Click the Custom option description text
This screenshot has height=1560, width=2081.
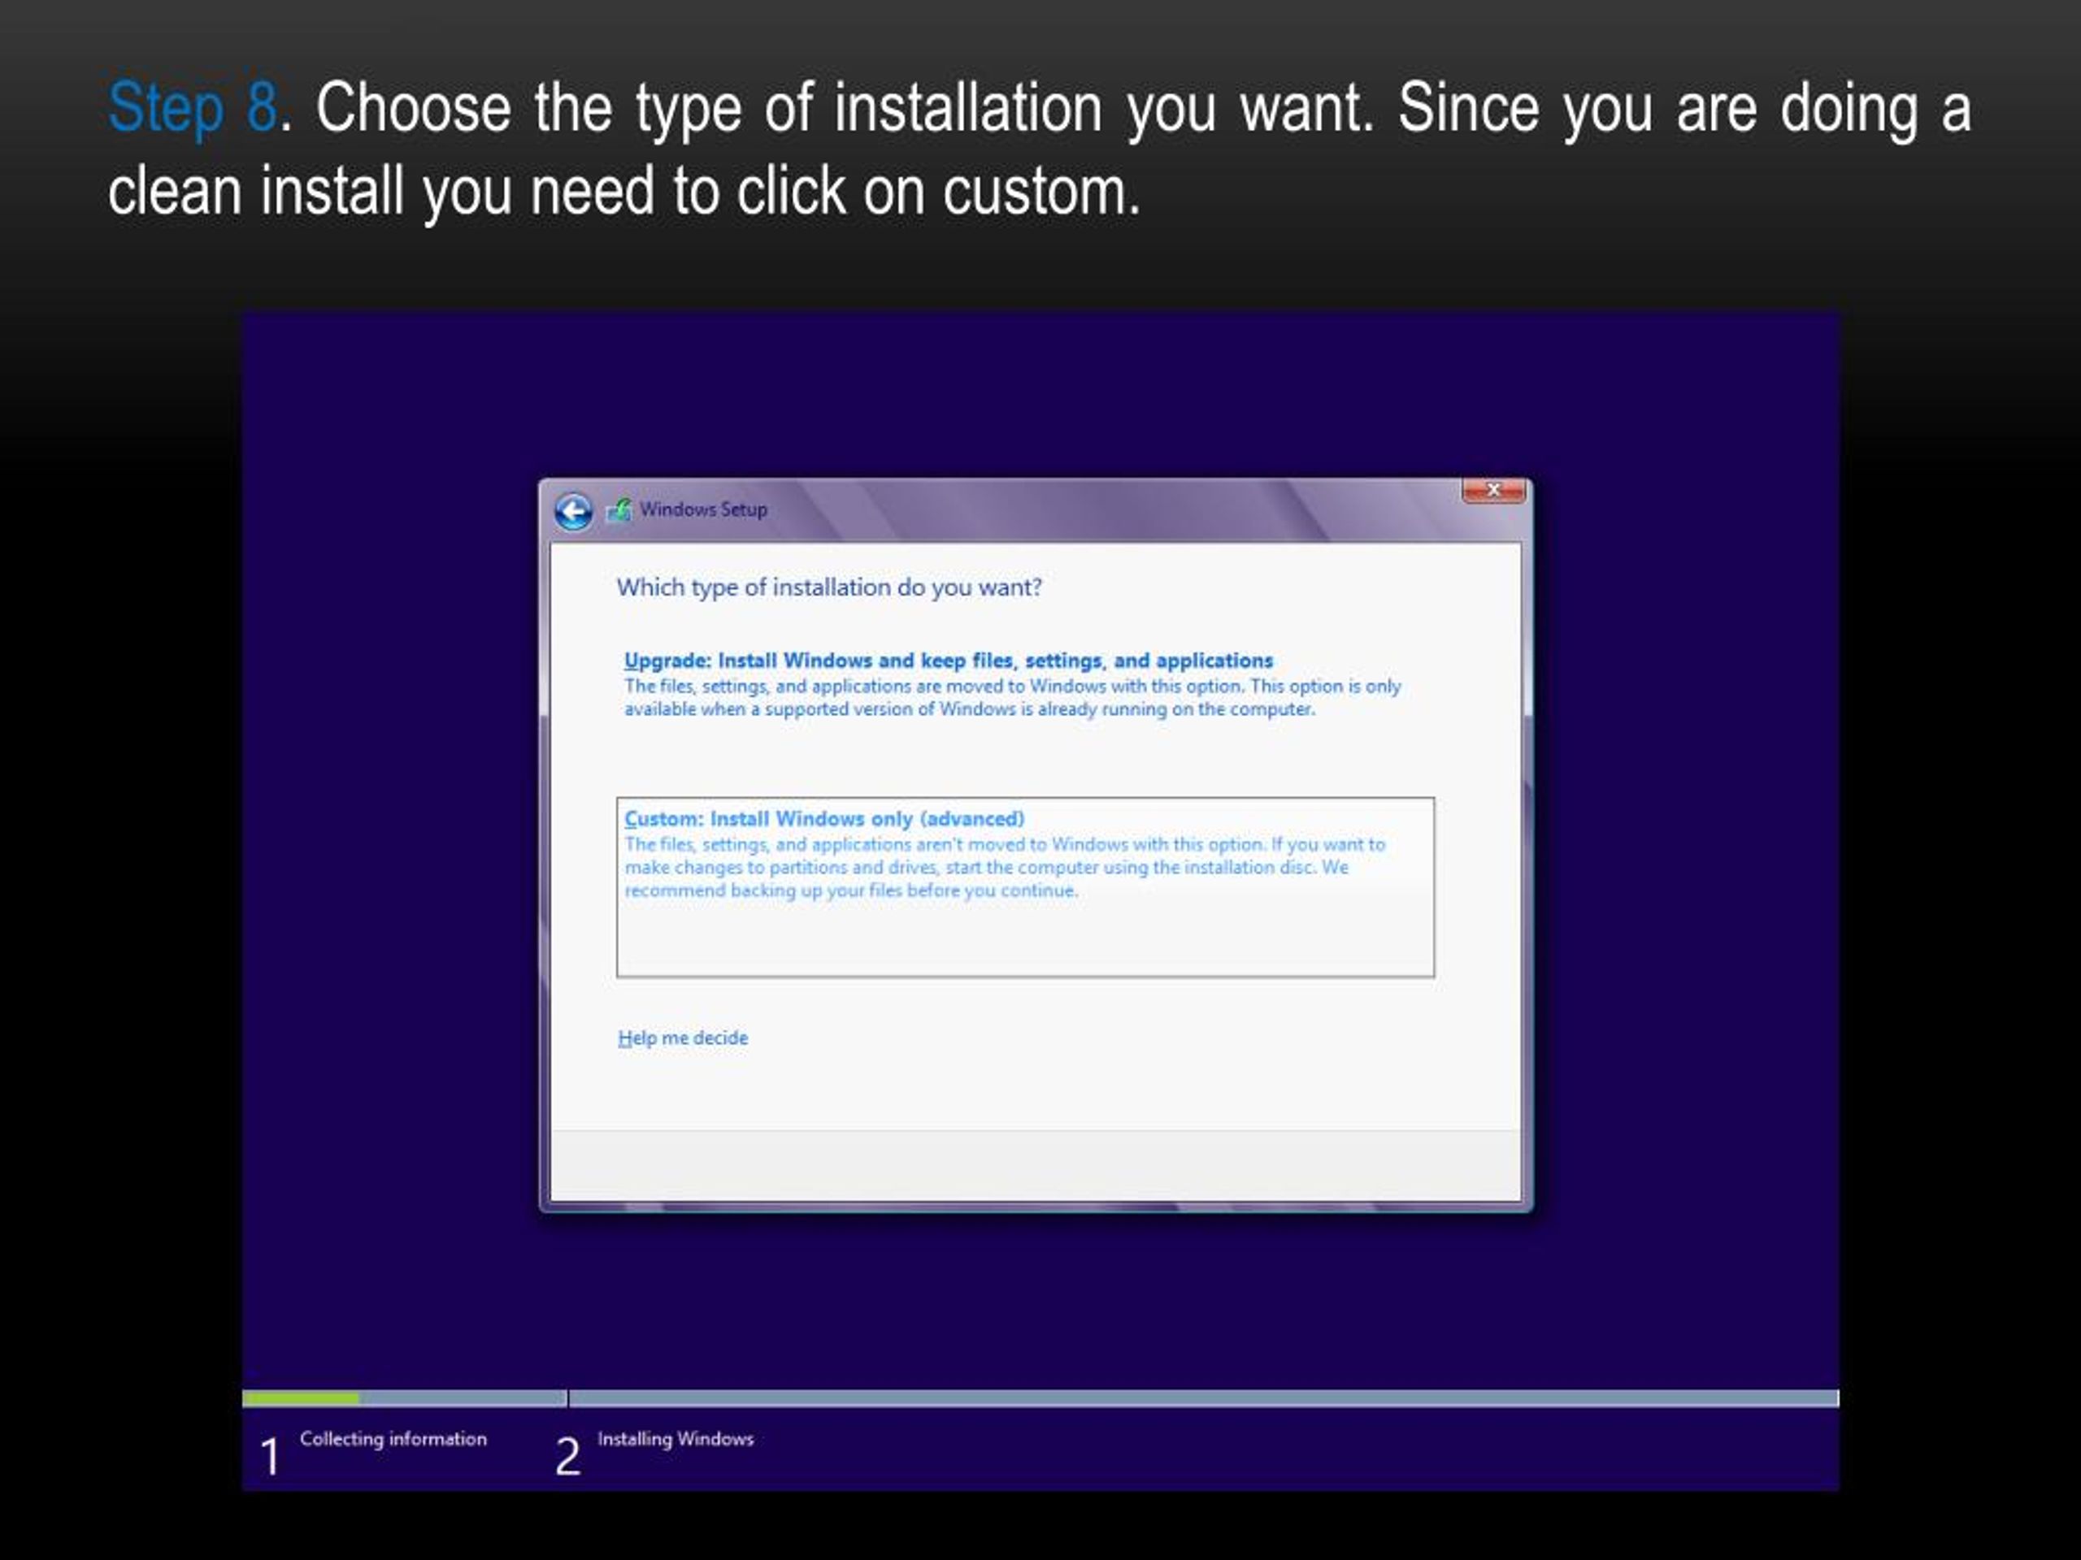(1005, 867)
